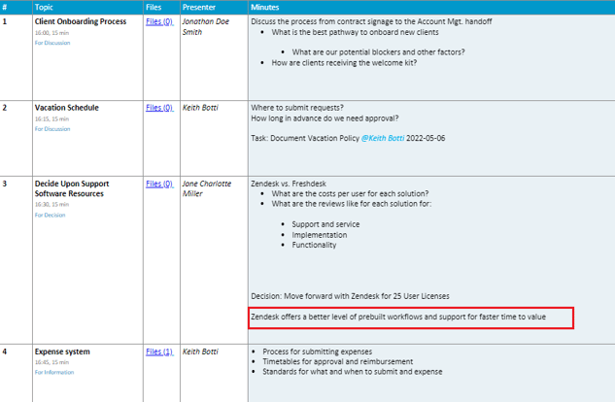Click presenter Keith Botti for Expense system
Viewport: 615px width, 402px height.
pos(200,352)
